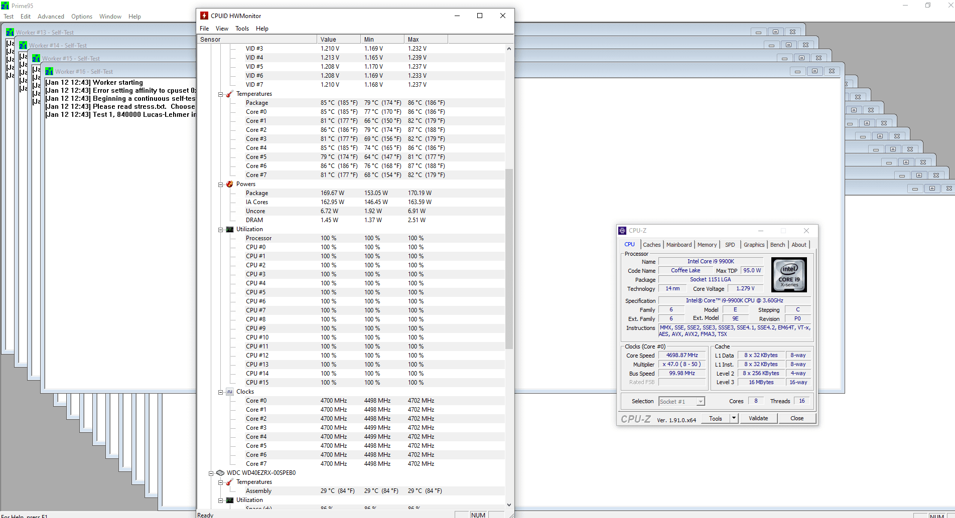This screenshot has height=518, width=955.
Task: Click the HWMonitor scrollbar down arrow
Action: pos(509,505)
